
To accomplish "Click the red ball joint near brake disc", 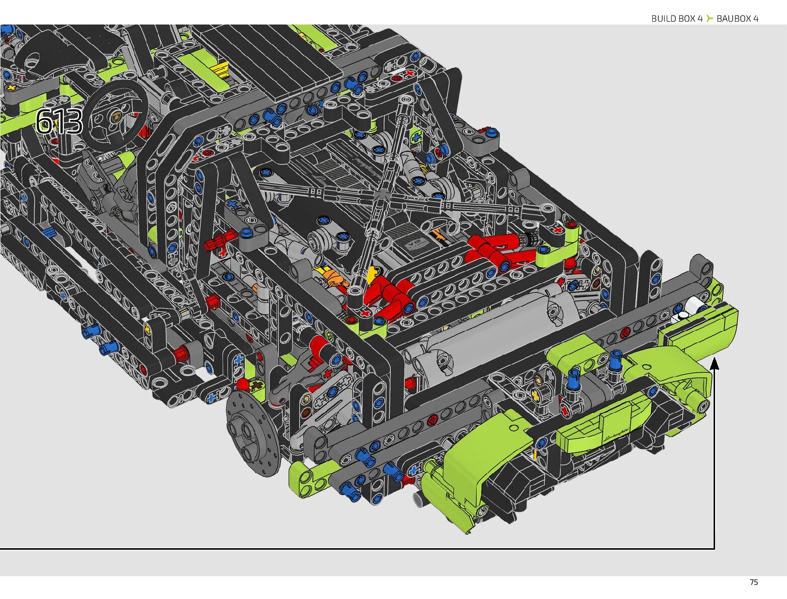I will point(243,385).
